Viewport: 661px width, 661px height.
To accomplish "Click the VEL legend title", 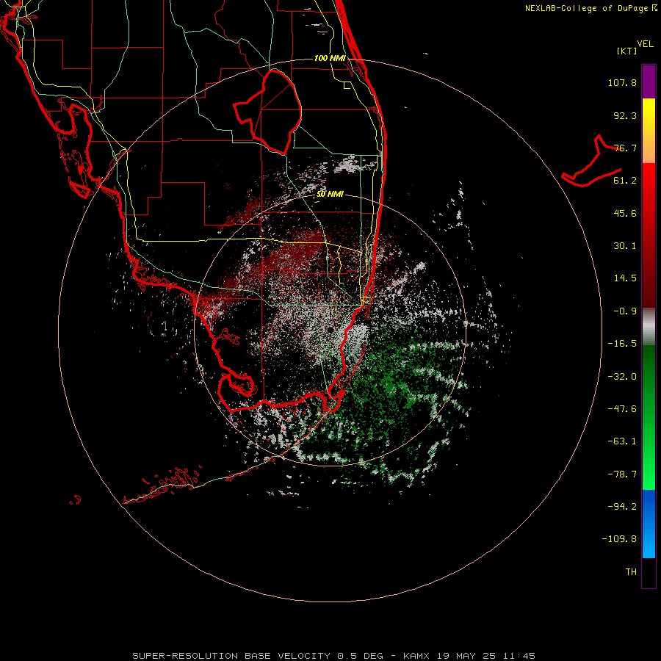I will [x=645, y=44].
